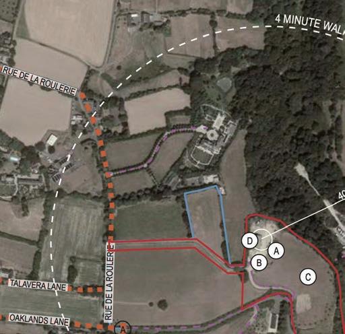Viewport: 345px width, 334px height.
Task: Select topmost orange square on the Roulerie route
Action: [x=82, y=96]
